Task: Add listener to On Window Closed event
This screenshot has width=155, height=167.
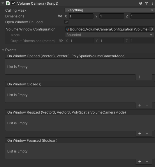Action: click(140, 105)
